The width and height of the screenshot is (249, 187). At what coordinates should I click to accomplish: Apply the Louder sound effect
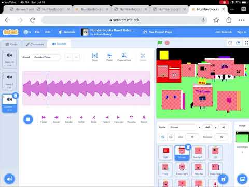coord(69,119)
